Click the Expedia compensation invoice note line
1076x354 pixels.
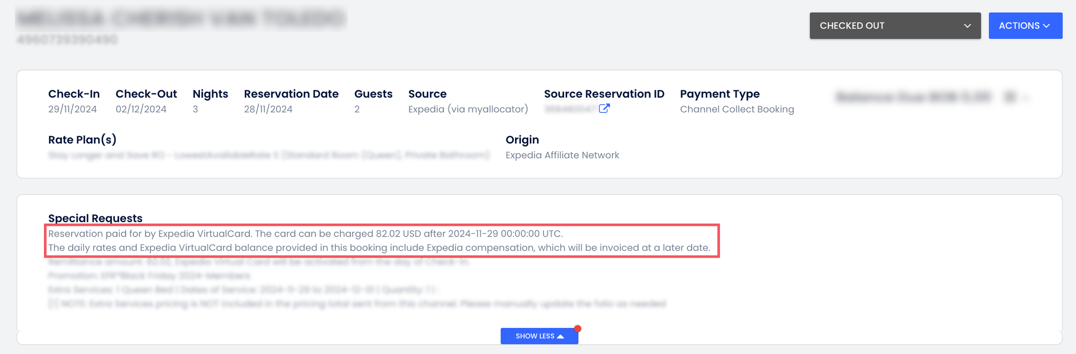tap(379, 248)
